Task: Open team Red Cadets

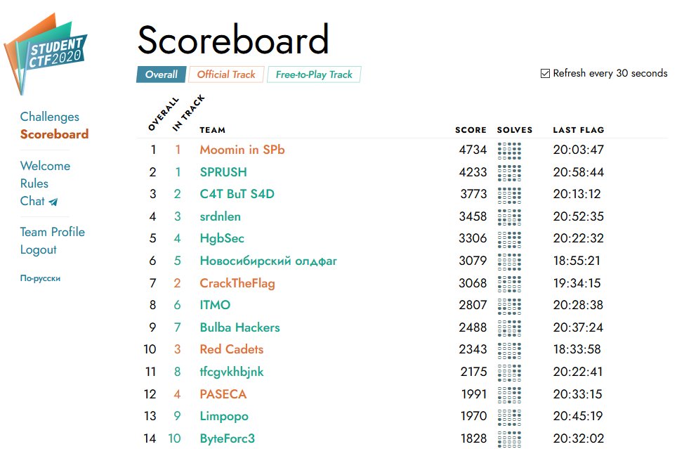Action: coord(232,349)
